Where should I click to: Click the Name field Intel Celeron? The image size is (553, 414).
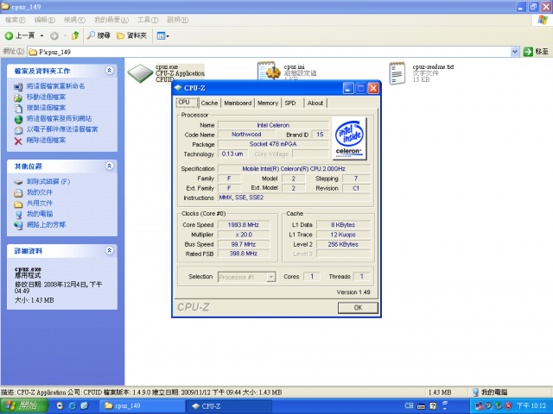point(273,125)
